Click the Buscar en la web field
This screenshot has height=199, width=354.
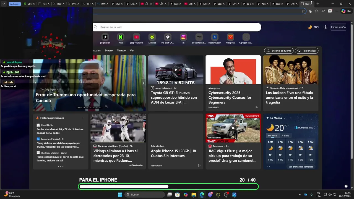coord(177,27)
